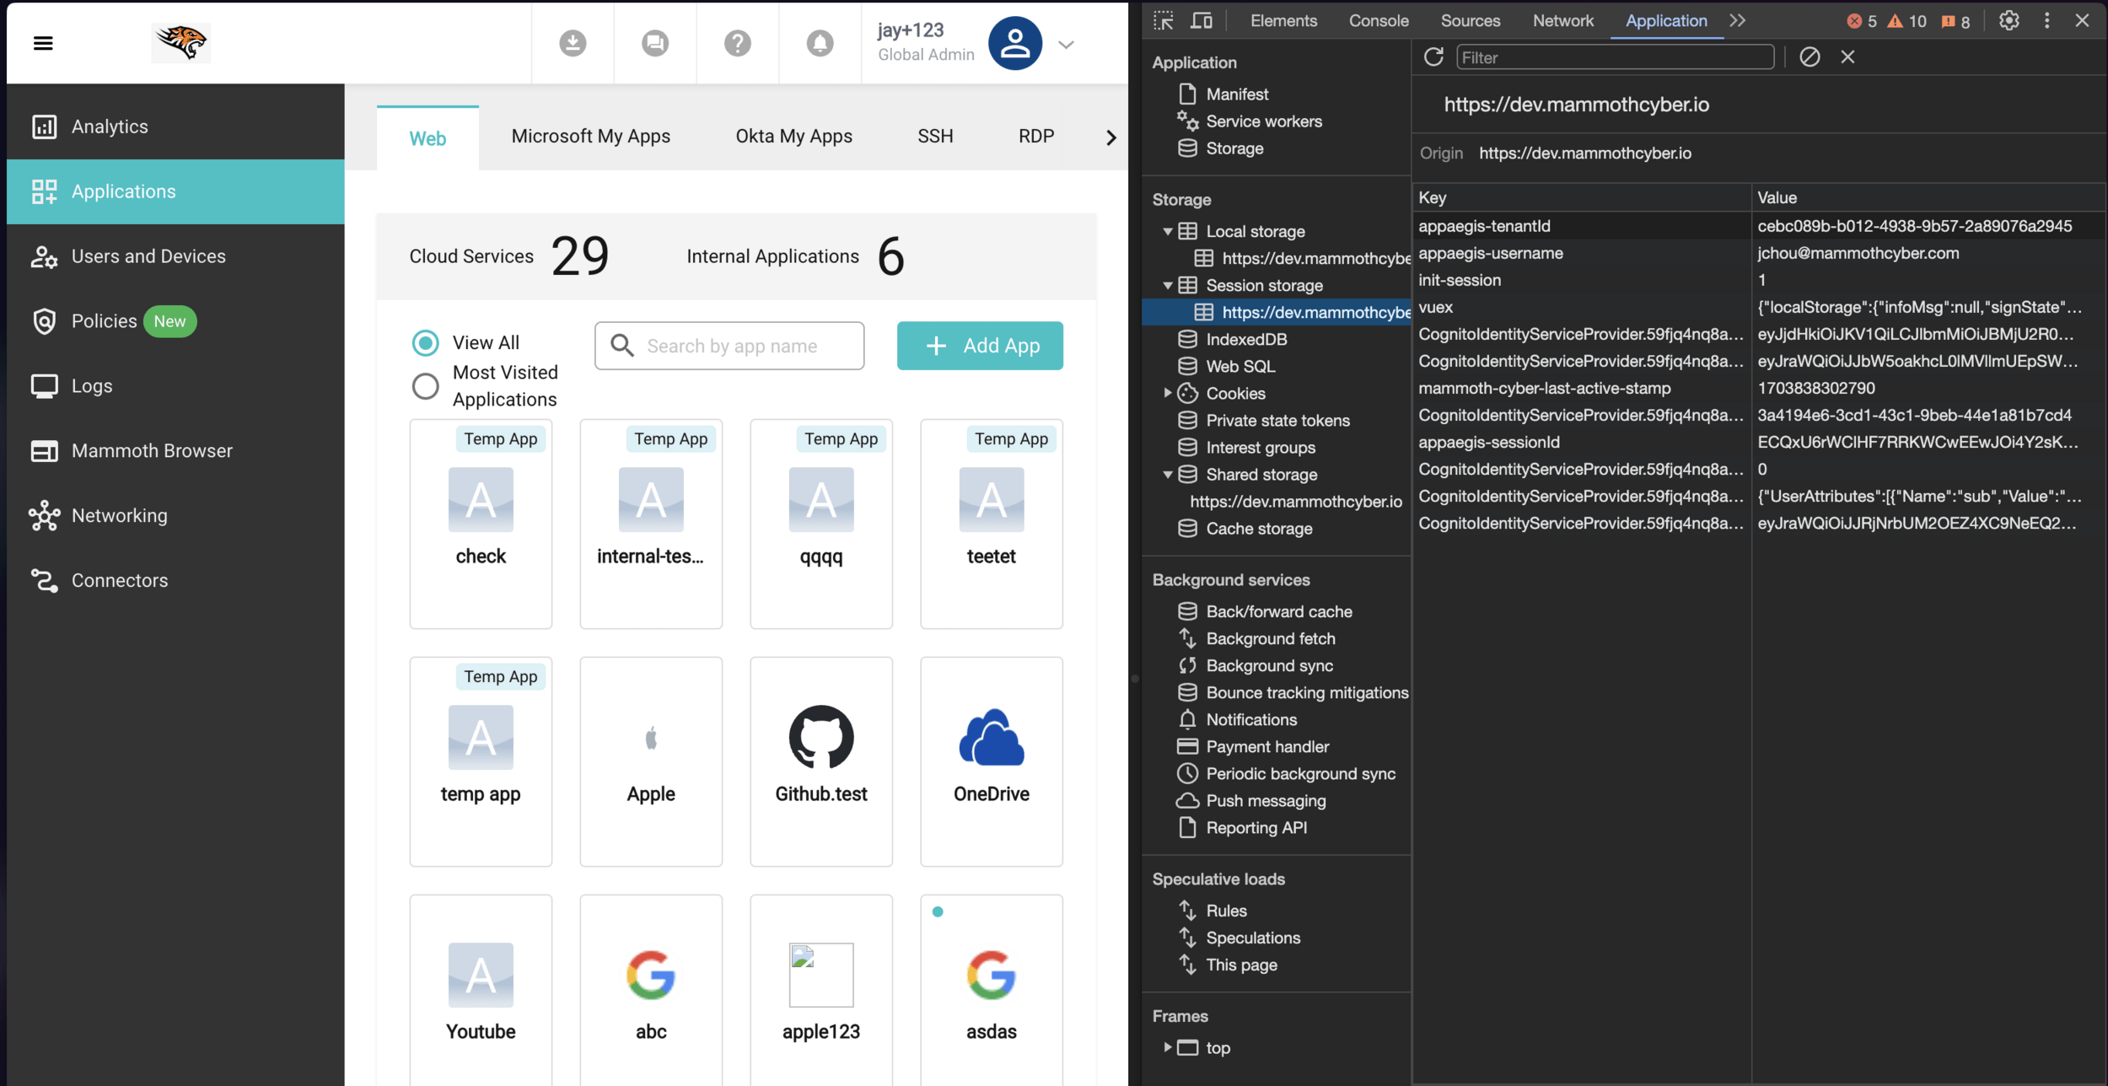The image size is (2108, 1086).
Task: Select Most Visited Applications radio button
Action: point(426,386)
